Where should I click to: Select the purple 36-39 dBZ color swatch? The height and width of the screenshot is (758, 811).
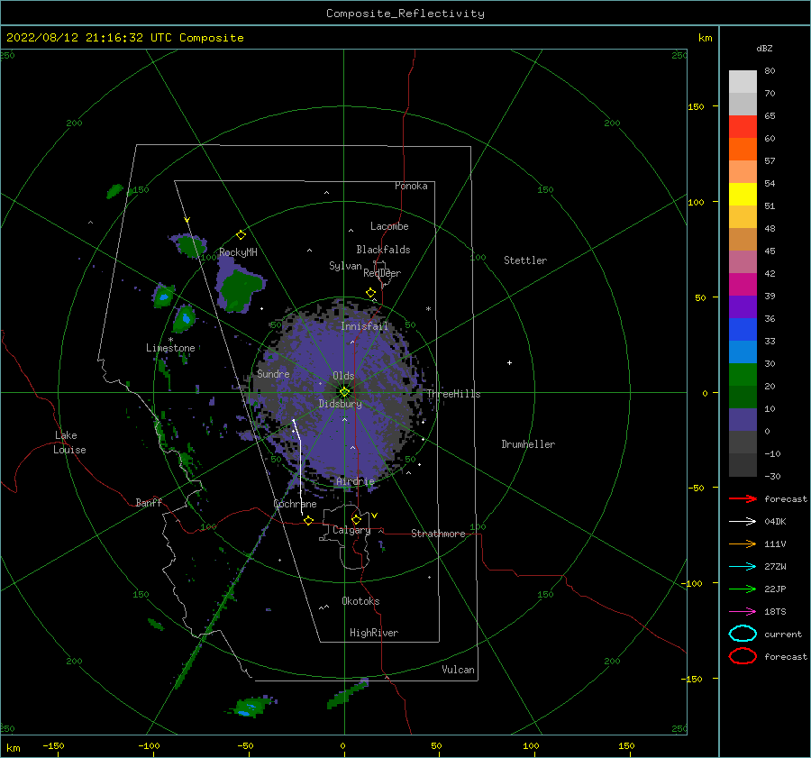point(743,306)
